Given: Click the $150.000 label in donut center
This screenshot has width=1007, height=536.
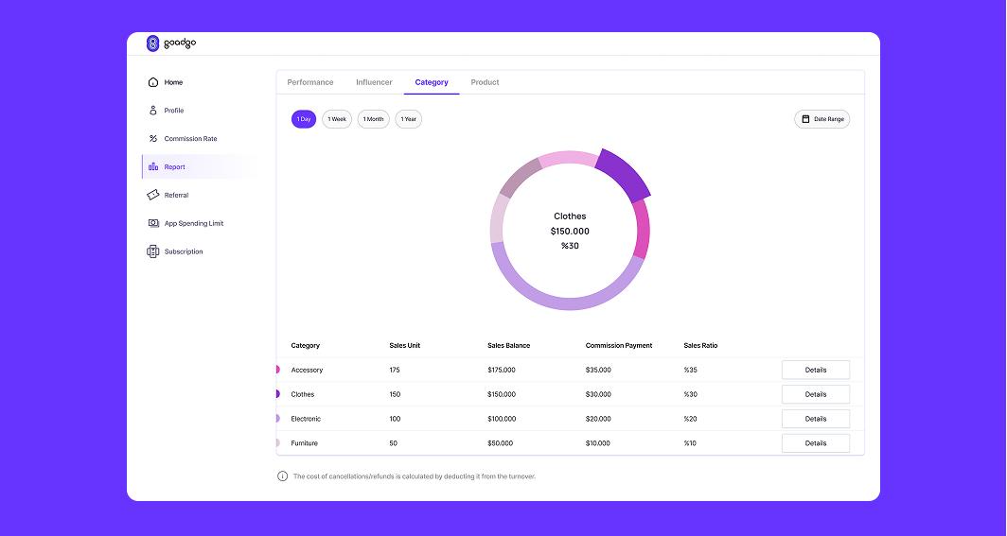Looking at the screenshot, I should [570, 231].
